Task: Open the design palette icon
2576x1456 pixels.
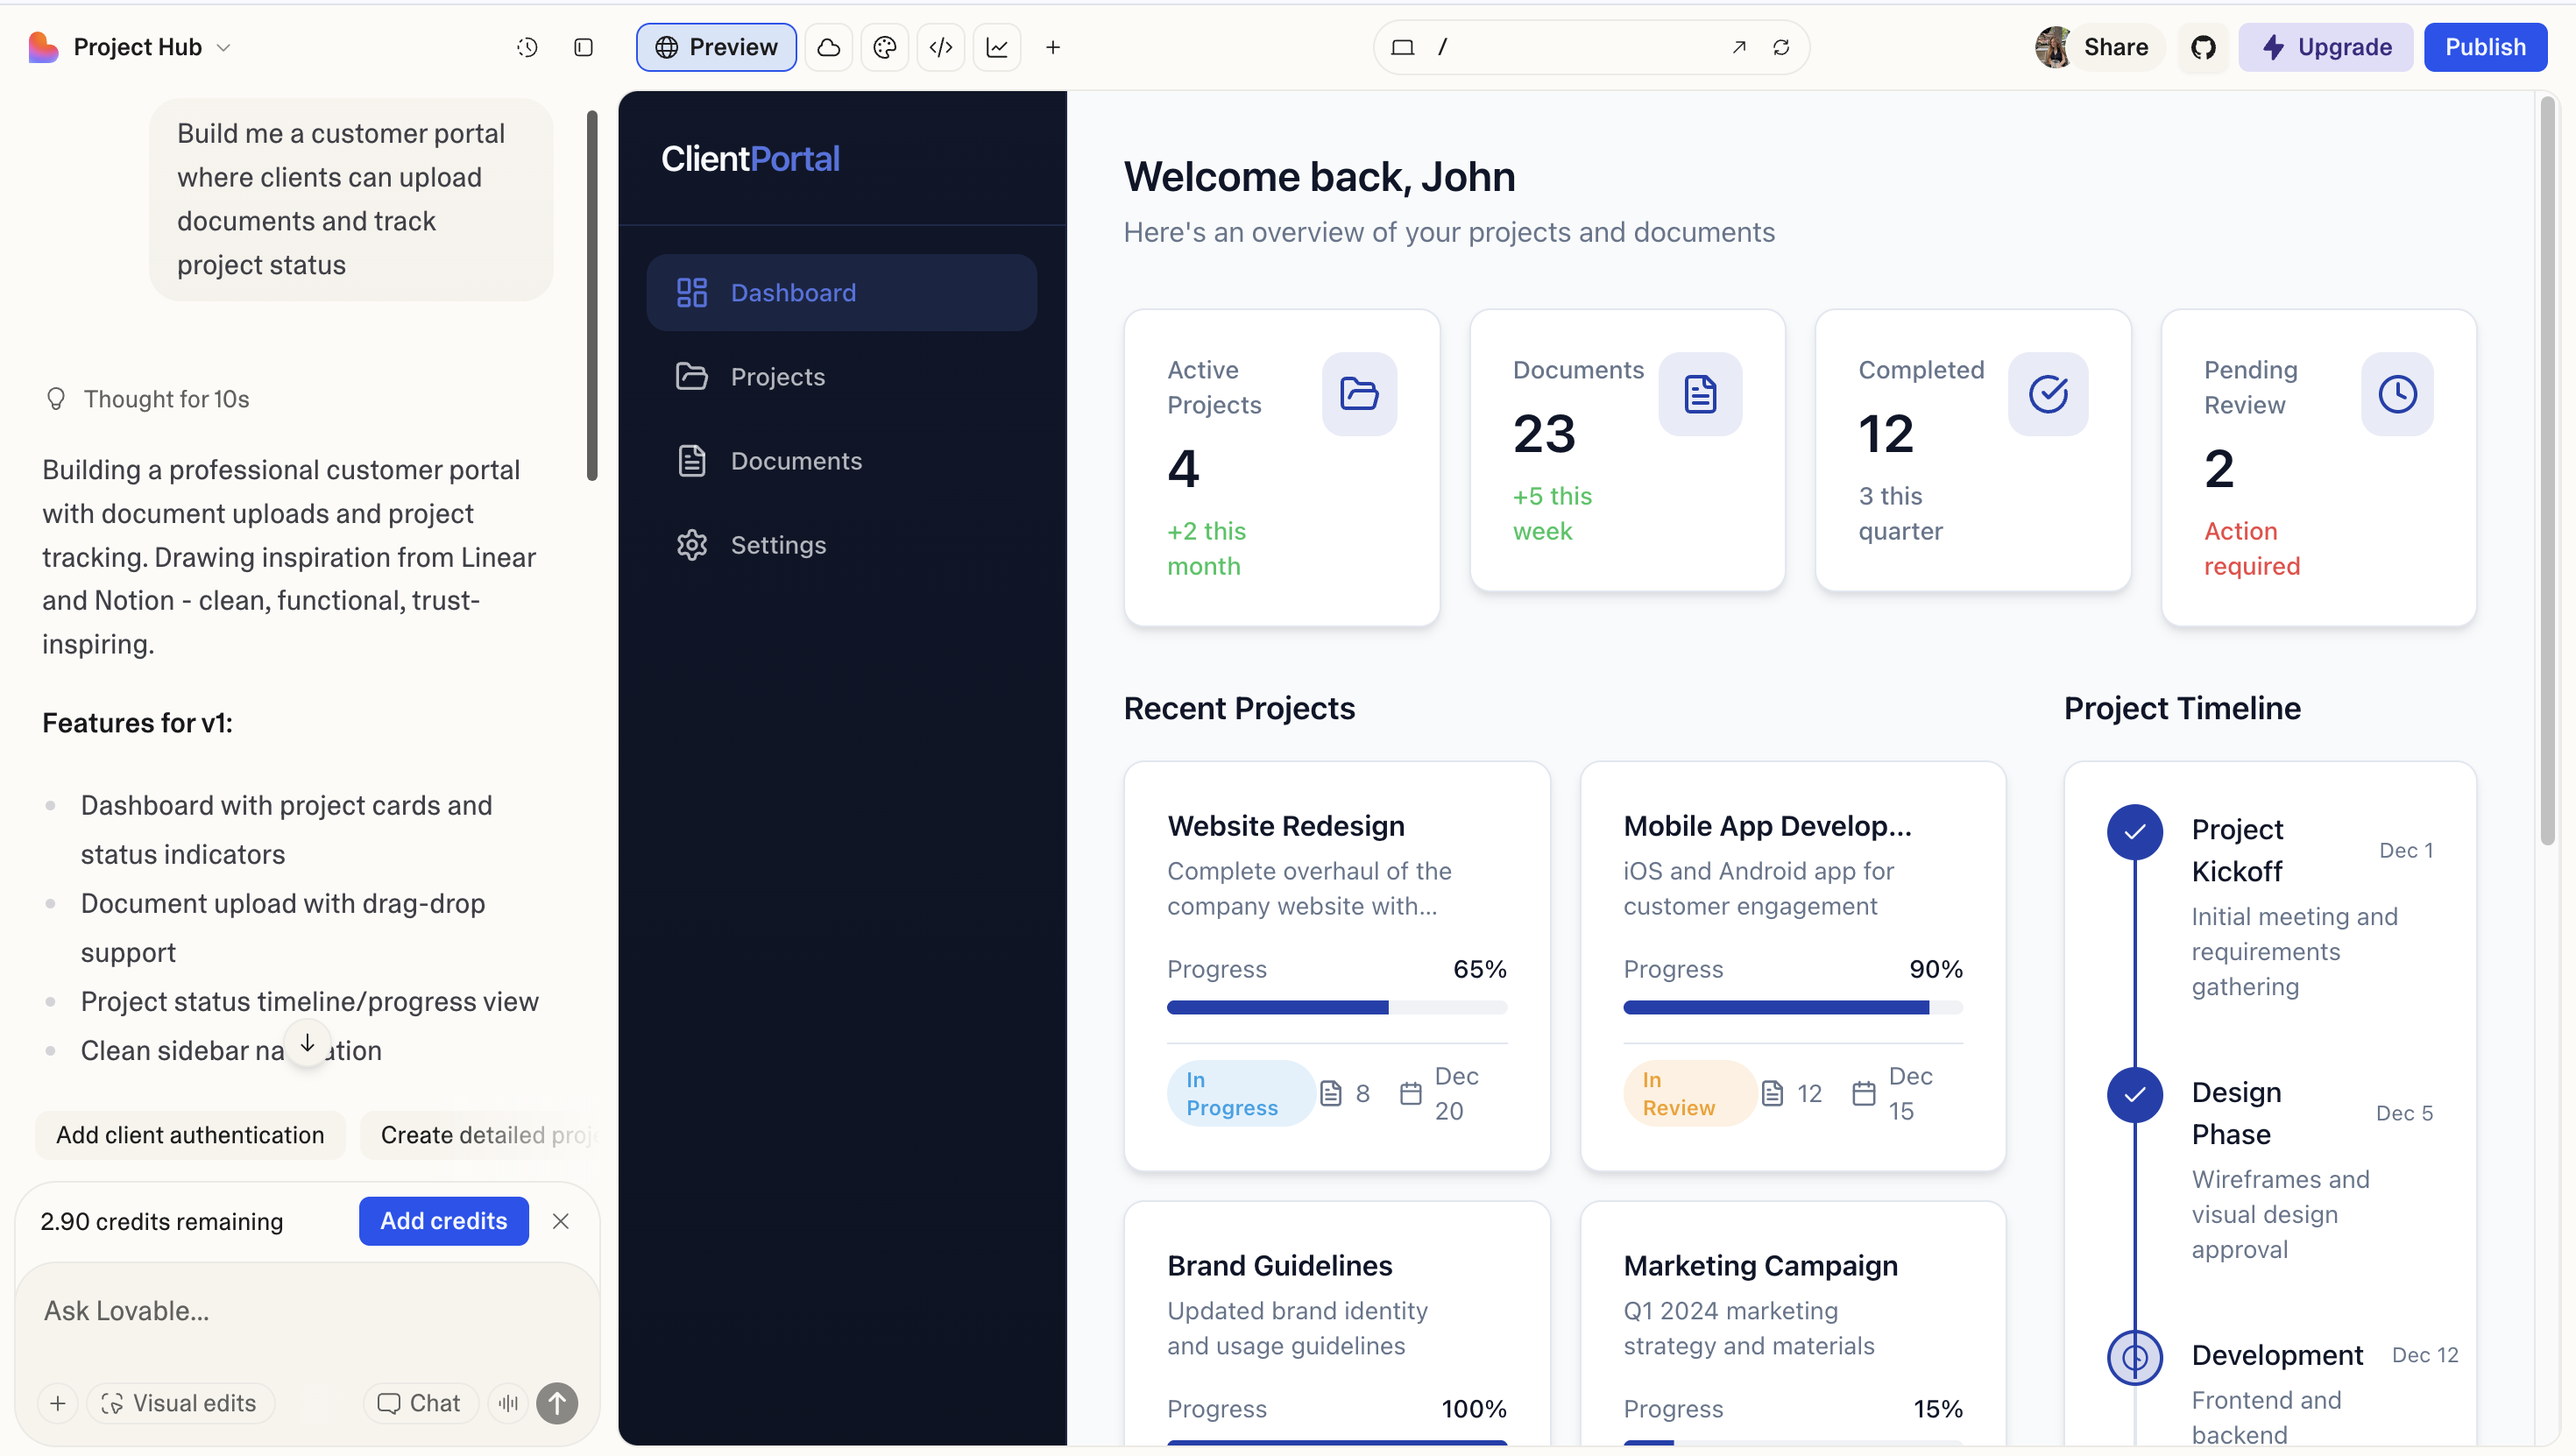Action: point(884,47)
